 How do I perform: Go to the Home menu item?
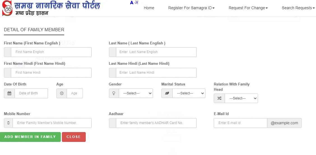pos(149,8)
